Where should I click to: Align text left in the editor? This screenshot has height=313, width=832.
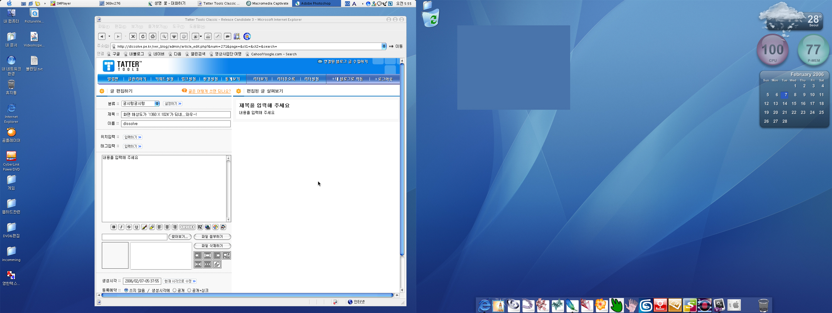[x=160, y=227]
